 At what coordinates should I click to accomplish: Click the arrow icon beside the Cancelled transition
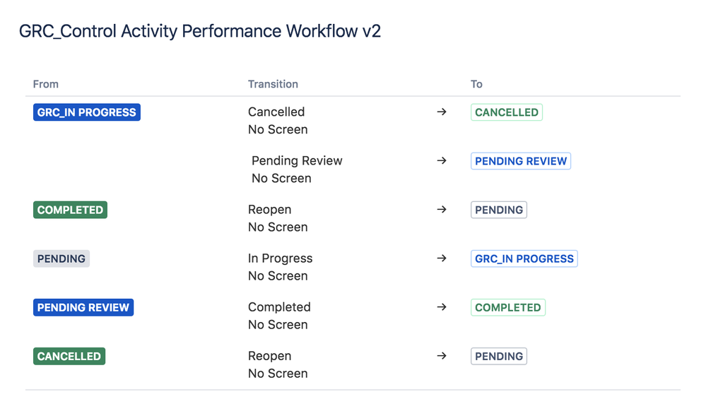(442, 112)
